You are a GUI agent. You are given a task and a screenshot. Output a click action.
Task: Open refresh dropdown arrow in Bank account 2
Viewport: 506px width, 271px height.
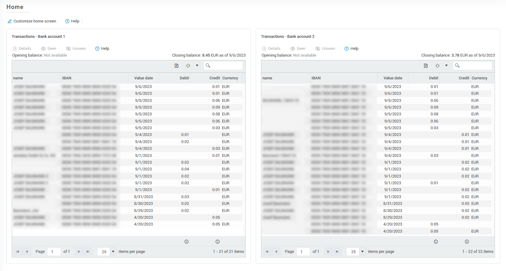click(x=446, y=66)
